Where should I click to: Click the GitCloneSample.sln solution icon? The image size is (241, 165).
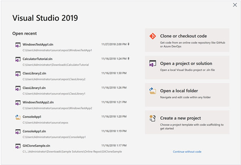(18, 146)
